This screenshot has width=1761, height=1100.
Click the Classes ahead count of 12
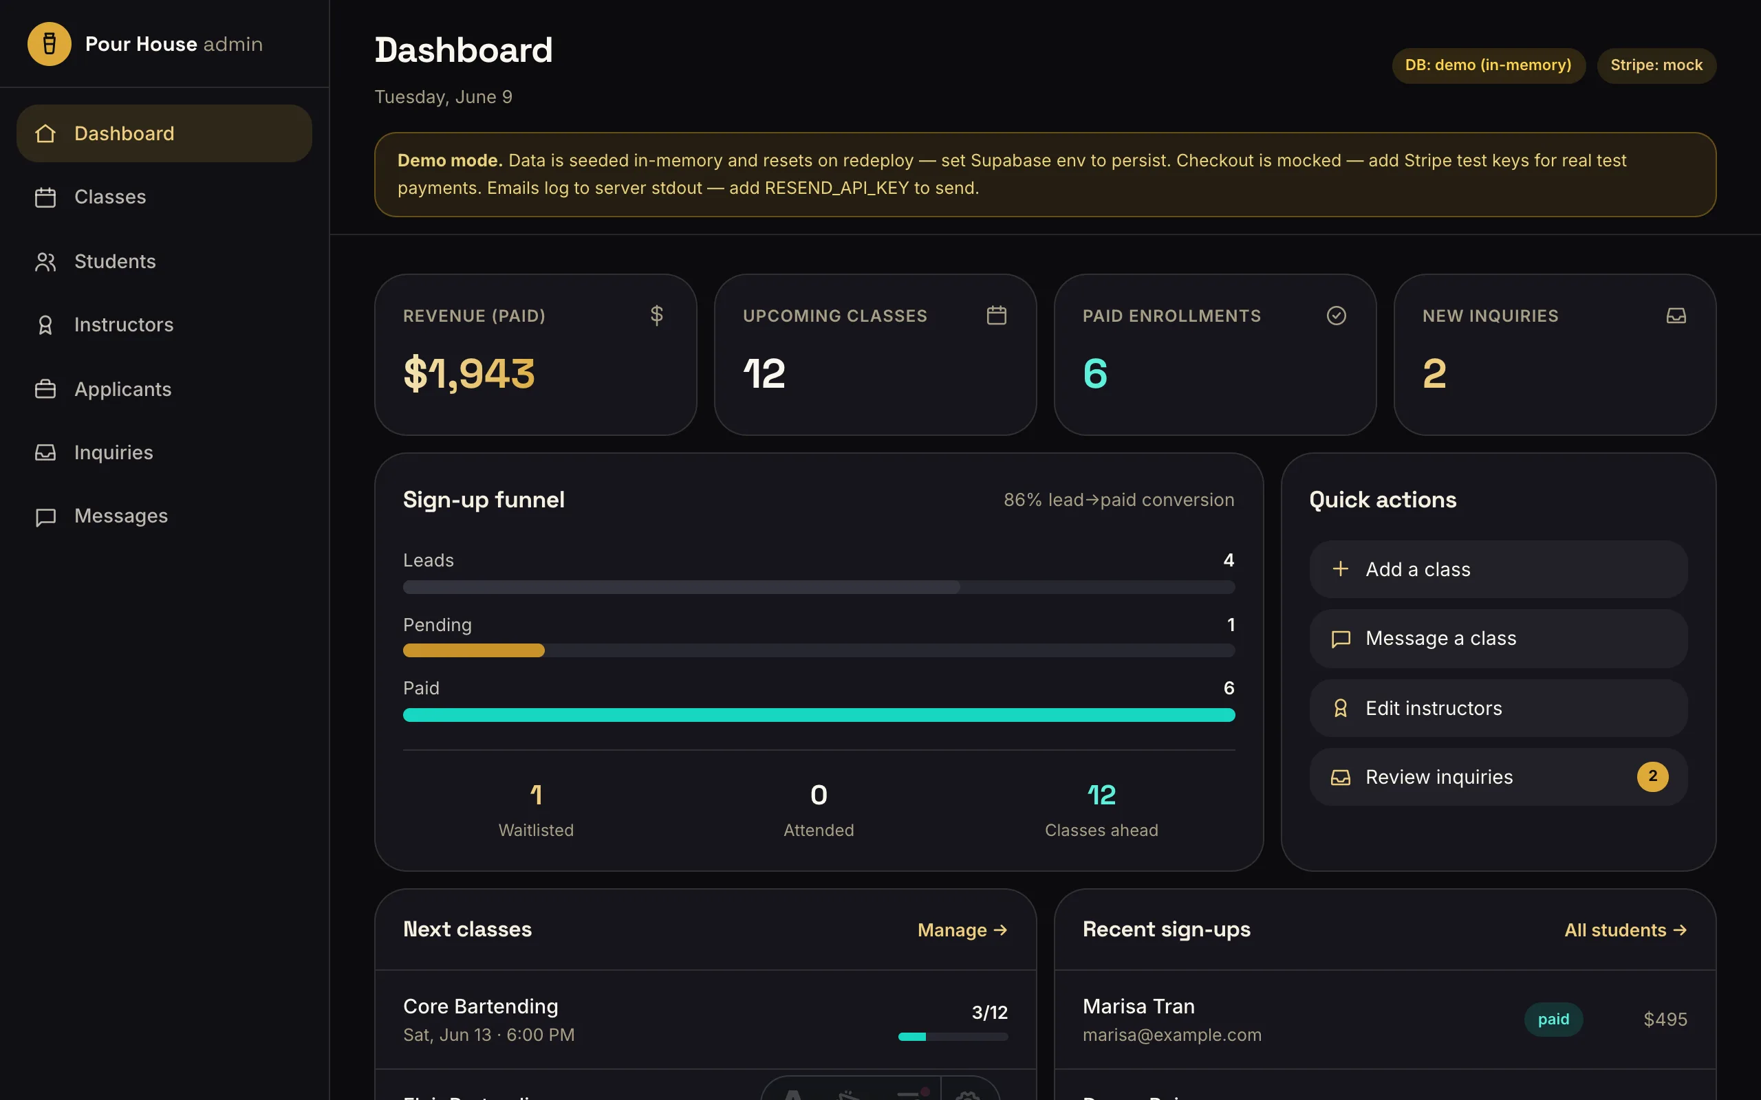pos(1101,795)
